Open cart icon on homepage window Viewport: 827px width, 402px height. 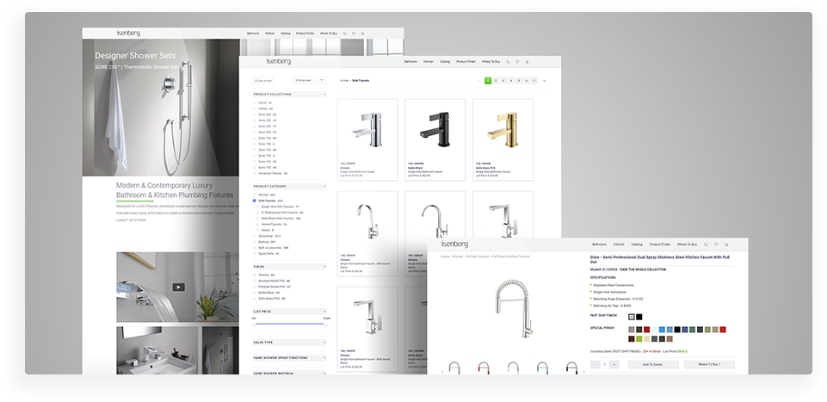[x=362, y=34]
